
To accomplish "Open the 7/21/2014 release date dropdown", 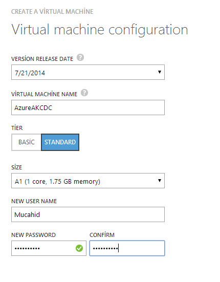I will (x=88, y=72).
